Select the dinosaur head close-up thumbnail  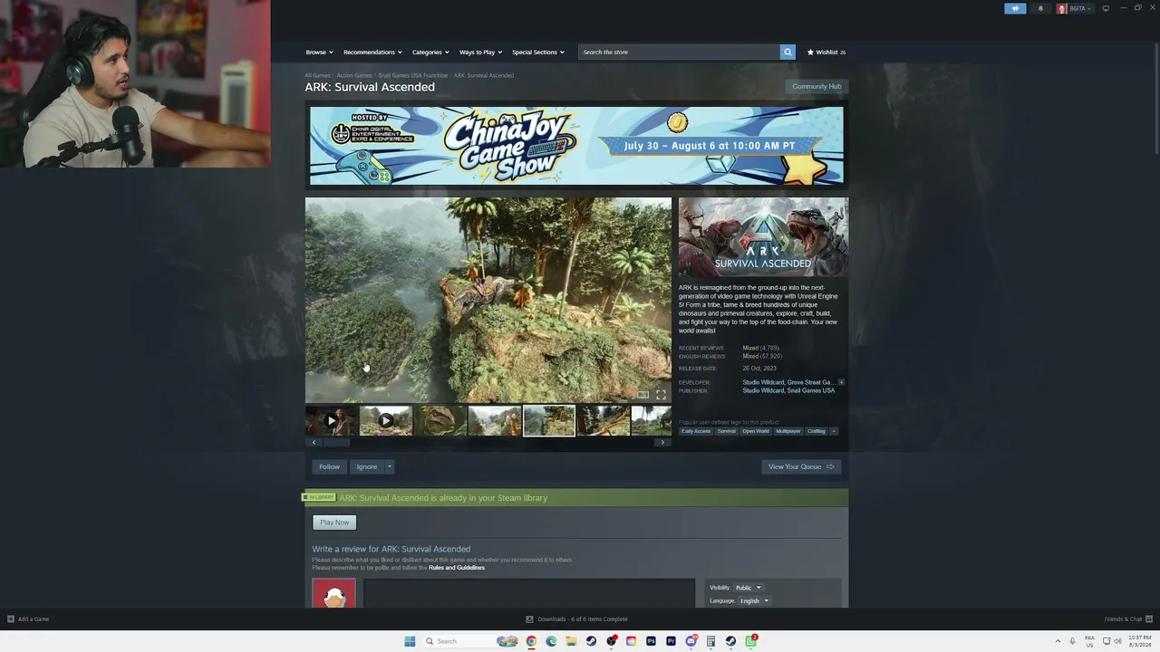click(440, 421)
